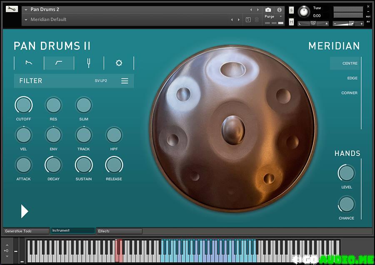Click the AUX button
Screen dimensions: 375x265
[368, 17]
